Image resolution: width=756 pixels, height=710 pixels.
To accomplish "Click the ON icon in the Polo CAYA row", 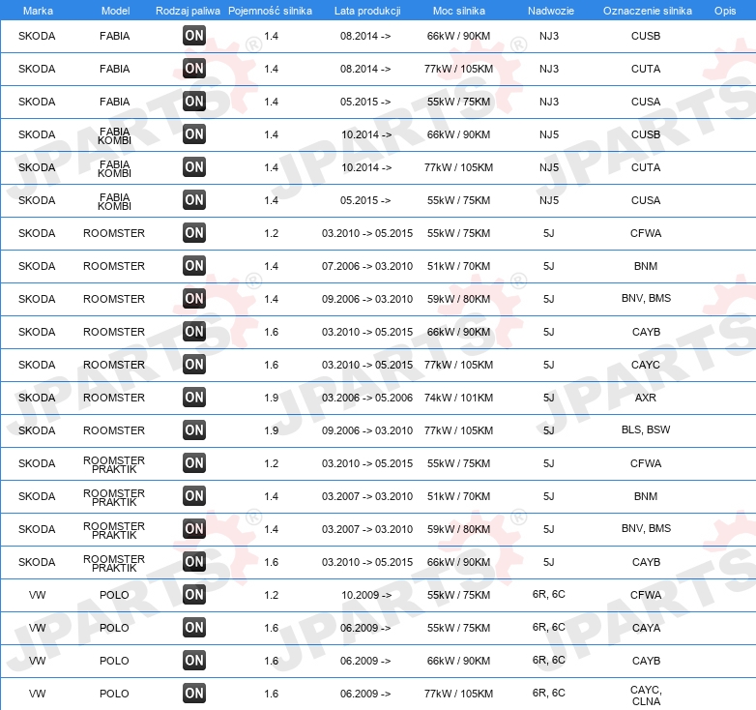I will click(194, 627).
